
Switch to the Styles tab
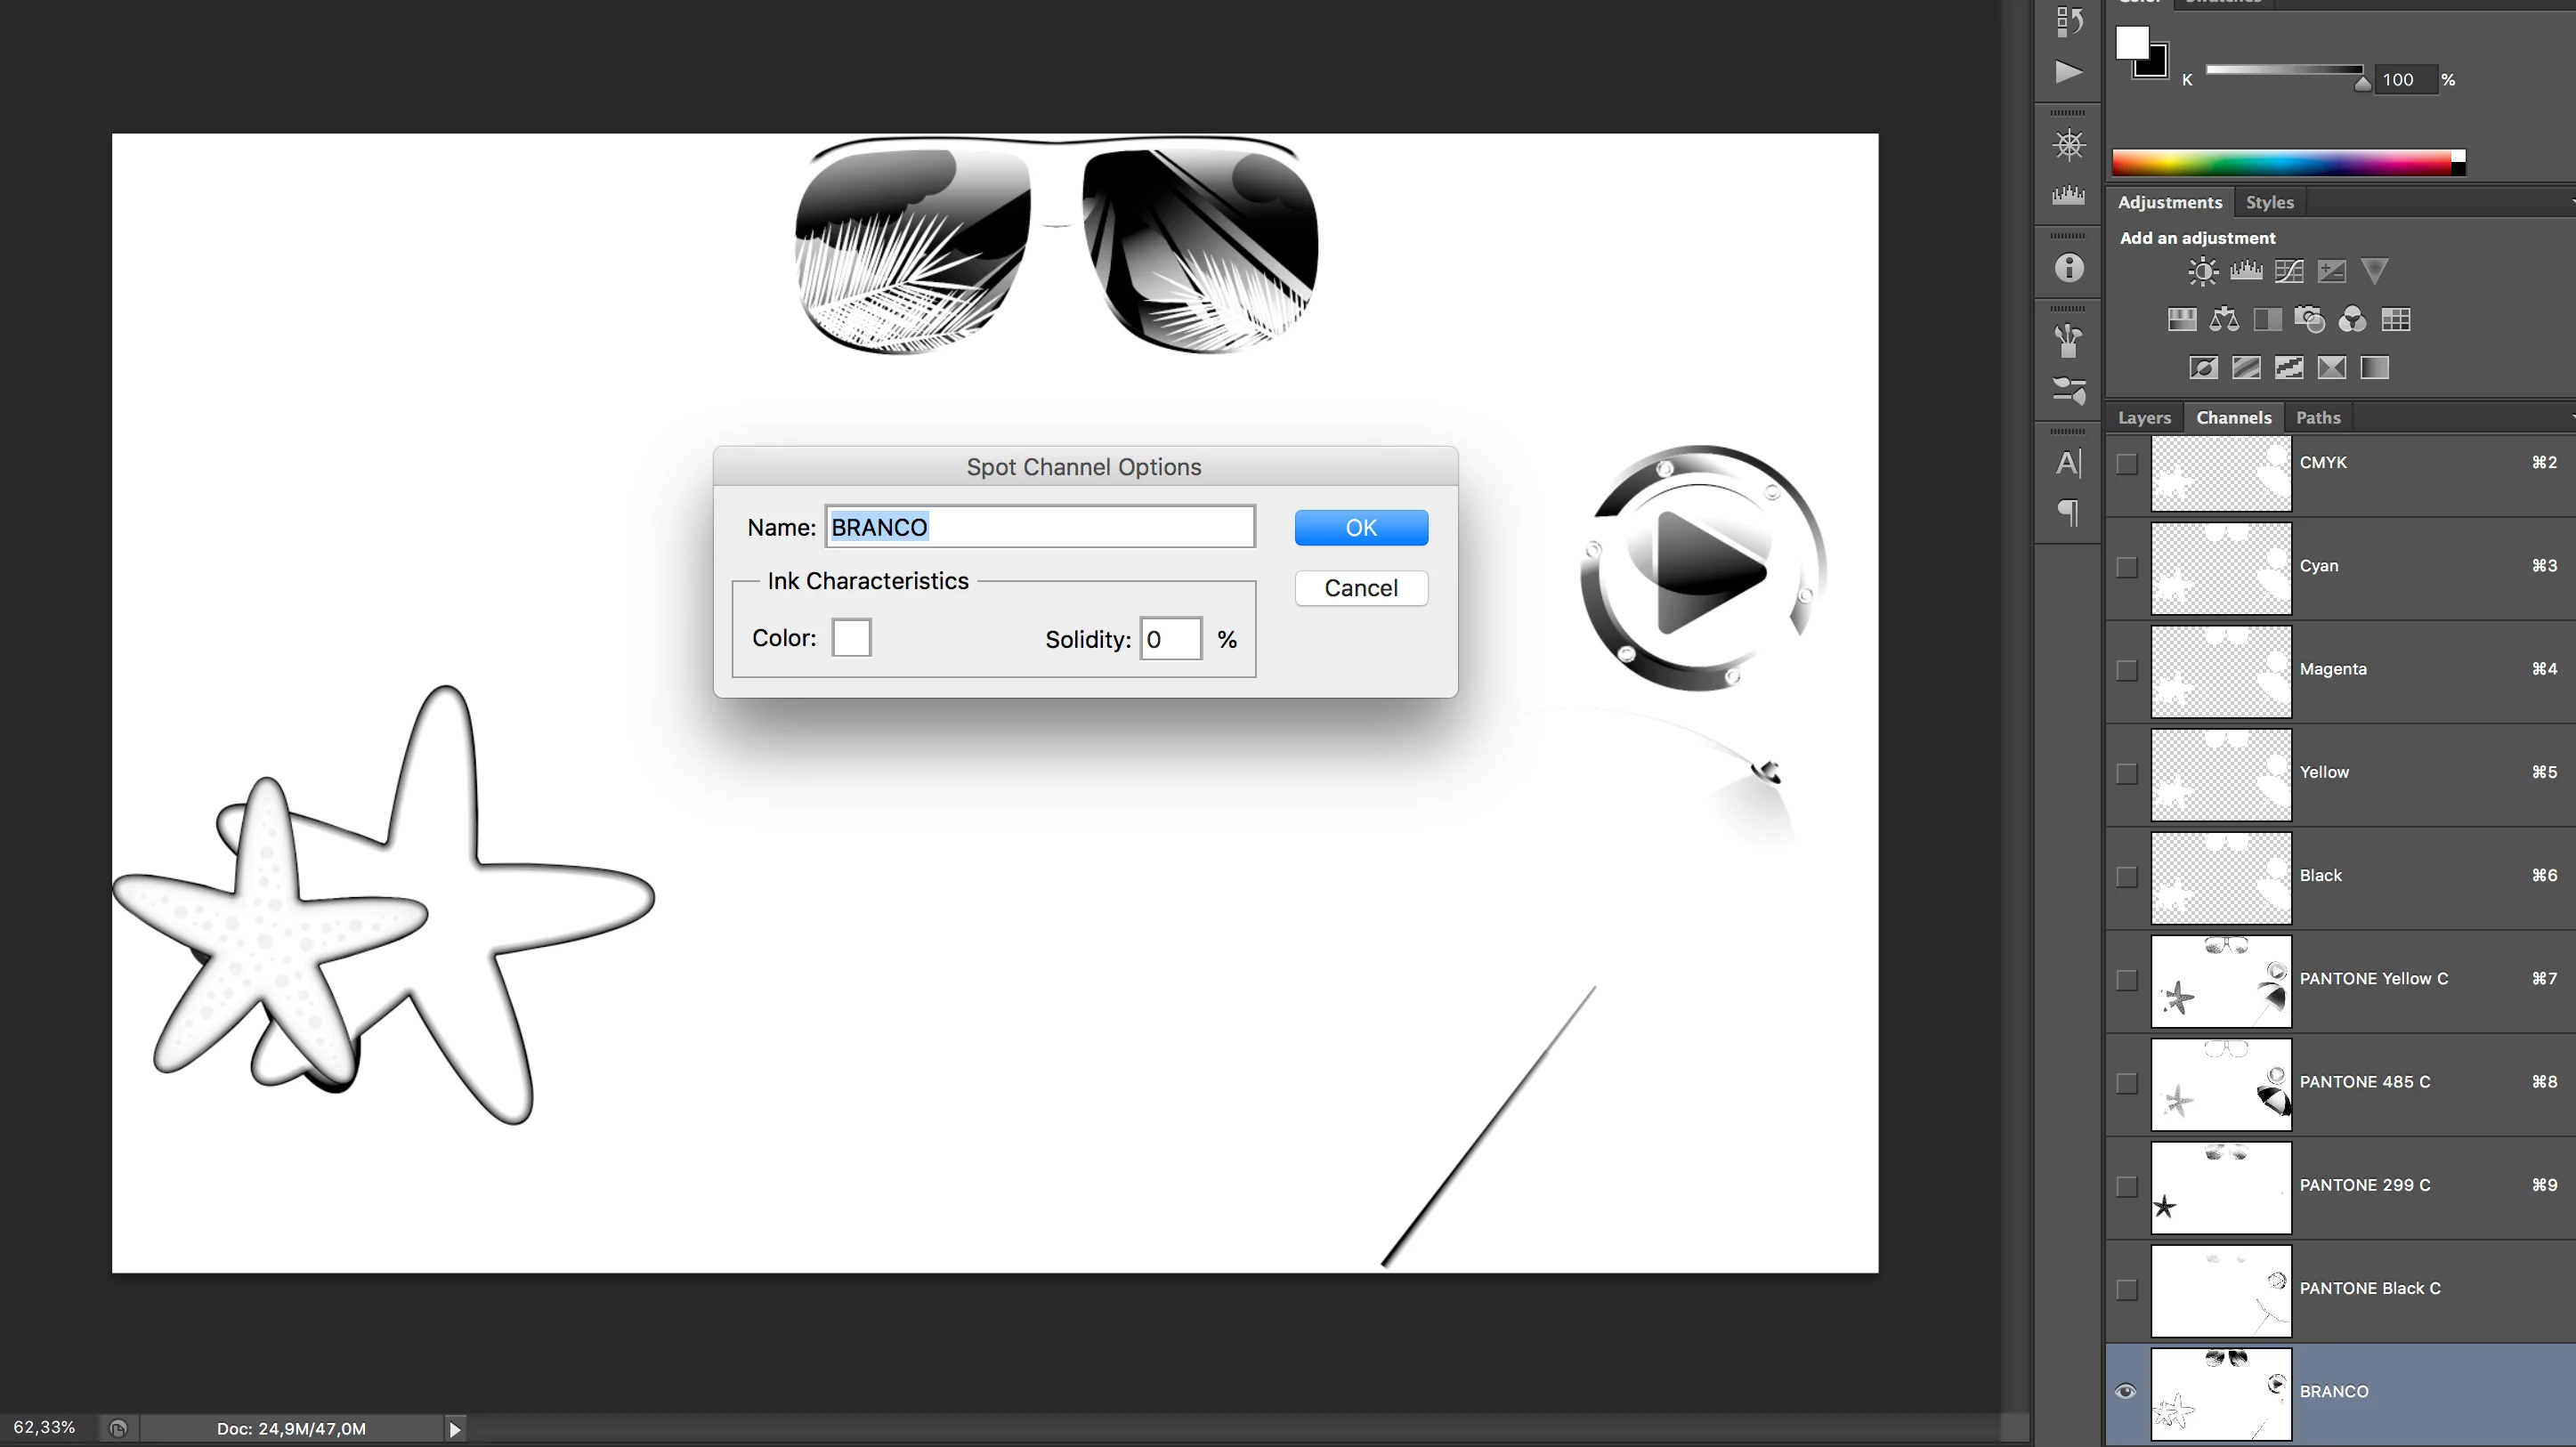2269,202
